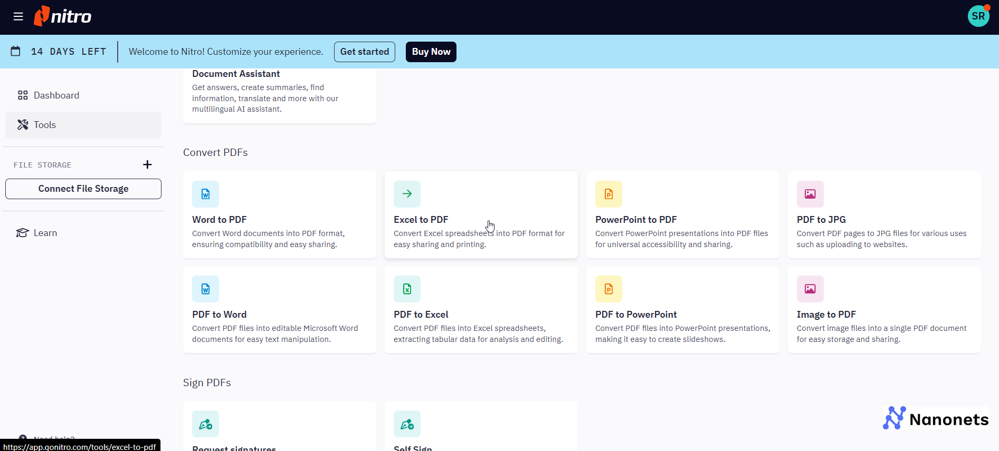
Task: Click the PDF to JPG description text
Action: 881,239
